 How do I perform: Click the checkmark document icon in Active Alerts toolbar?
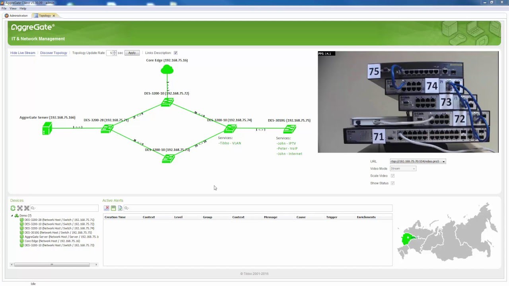(x=120, y=208)
